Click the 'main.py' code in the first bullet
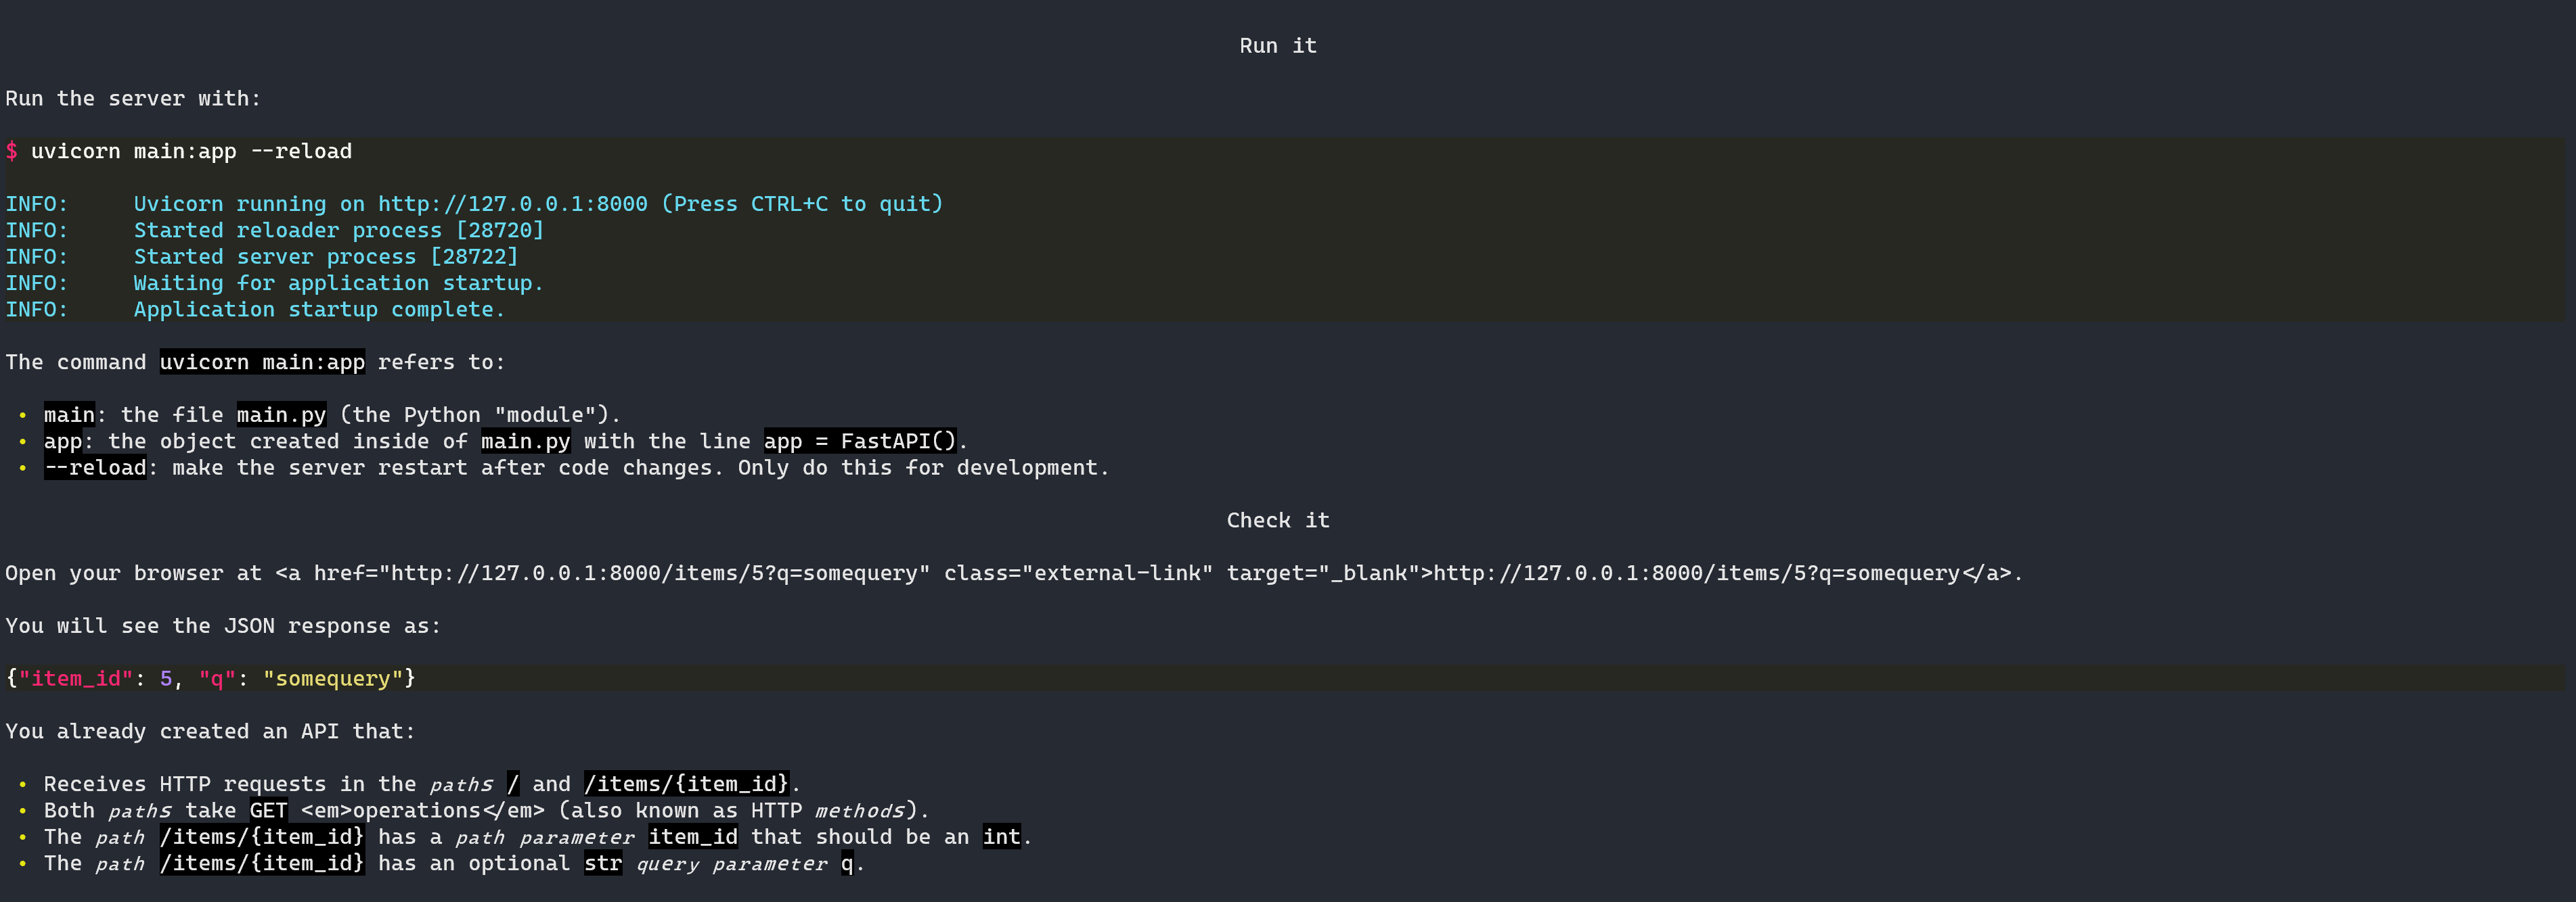The width and height of the screenshot is (2576, 902). (x=281, y=416)
